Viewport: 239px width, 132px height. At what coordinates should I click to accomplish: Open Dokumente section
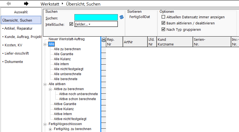pyautogui.click(x=14, y=62)
